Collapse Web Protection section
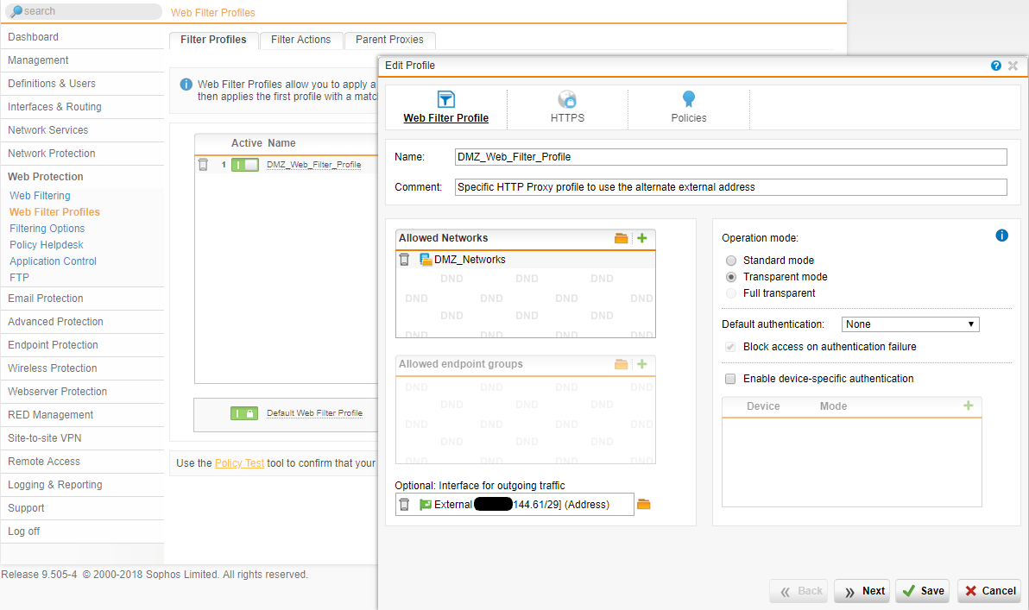The image size is (1029, 610). [82, 177]
